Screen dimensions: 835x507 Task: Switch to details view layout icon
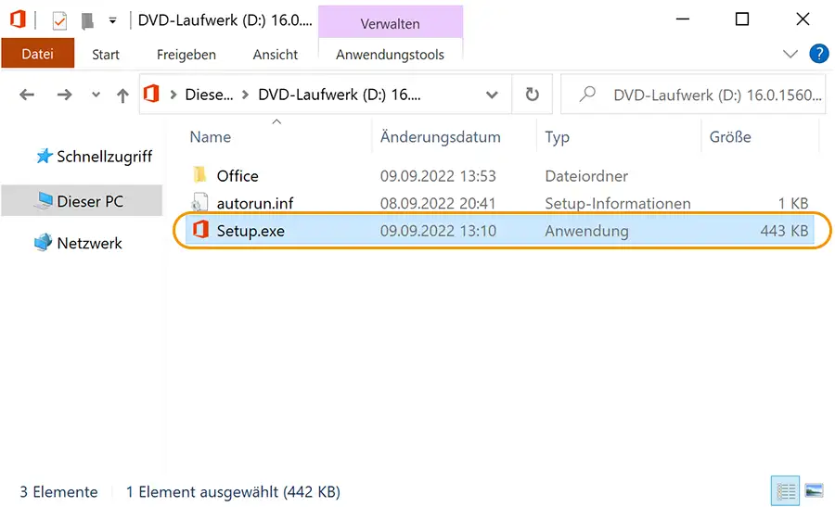click(x=786, y=491)
